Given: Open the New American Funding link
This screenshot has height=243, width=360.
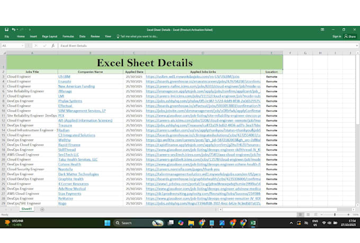Looking at the screenshot, I should [76, 86].
